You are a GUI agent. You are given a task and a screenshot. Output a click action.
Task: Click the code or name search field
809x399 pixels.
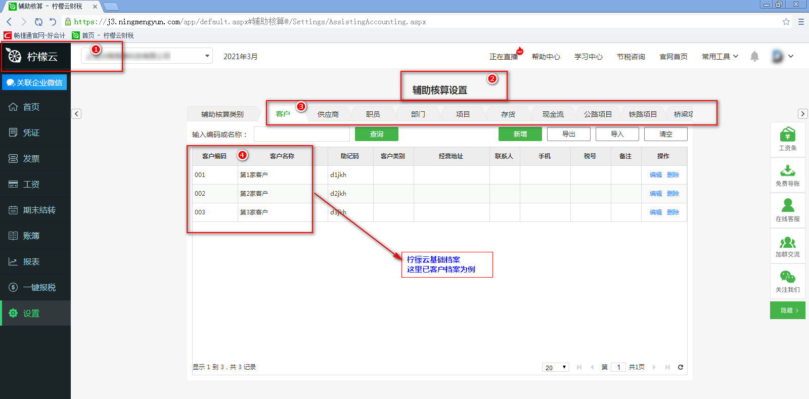tap(301, 135)
